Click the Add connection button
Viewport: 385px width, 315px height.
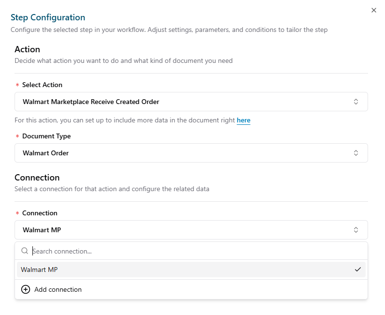(191, 289)
